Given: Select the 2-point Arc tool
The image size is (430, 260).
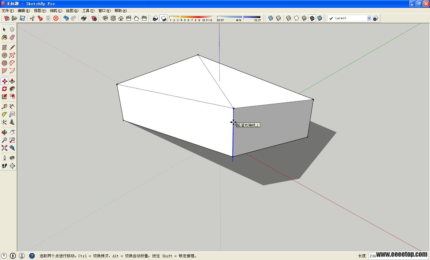Looking at the screenshot, I should [x=12, y=63].
